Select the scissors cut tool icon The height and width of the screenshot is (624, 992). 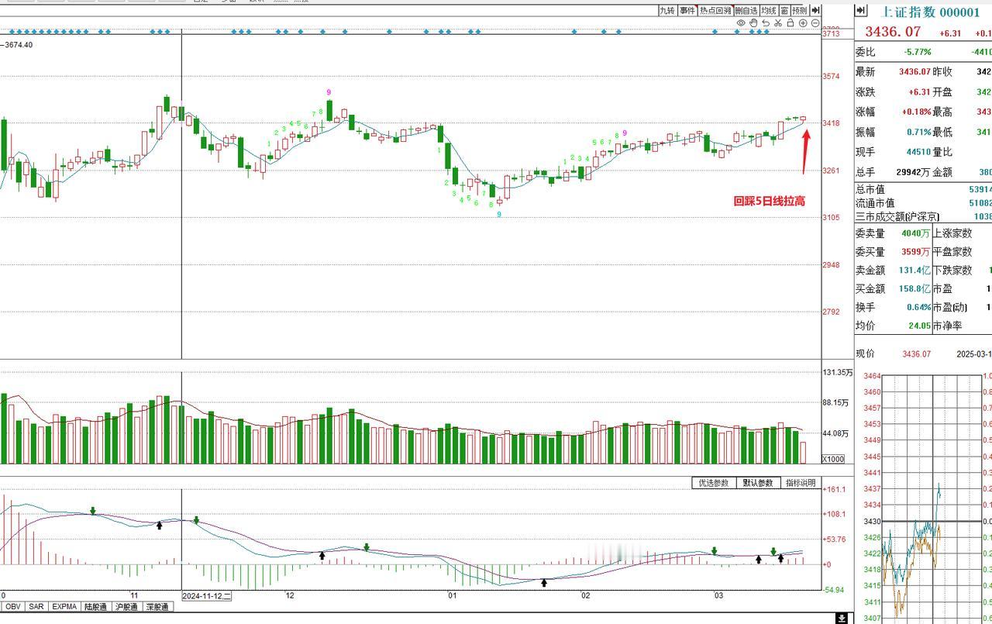click(778, 23)
